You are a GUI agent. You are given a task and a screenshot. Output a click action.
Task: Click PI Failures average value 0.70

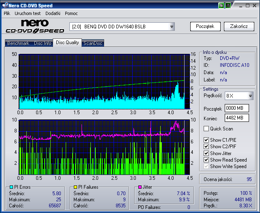click(x=121, y=194)
